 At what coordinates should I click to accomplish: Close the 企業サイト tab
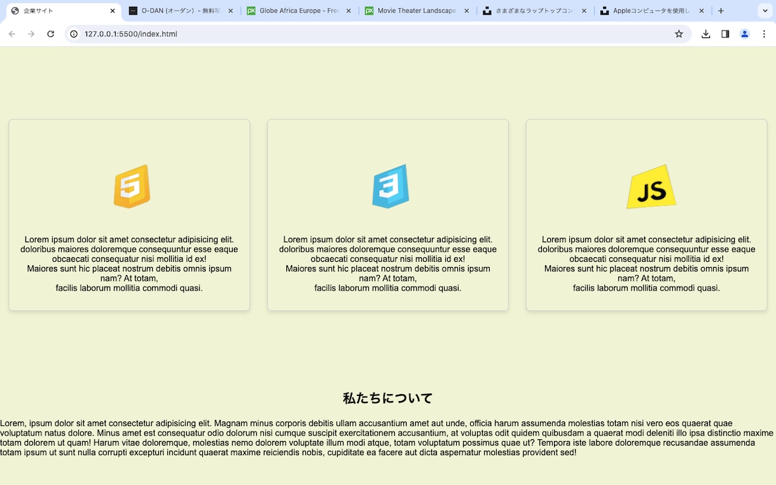click(x=113, y=11)
